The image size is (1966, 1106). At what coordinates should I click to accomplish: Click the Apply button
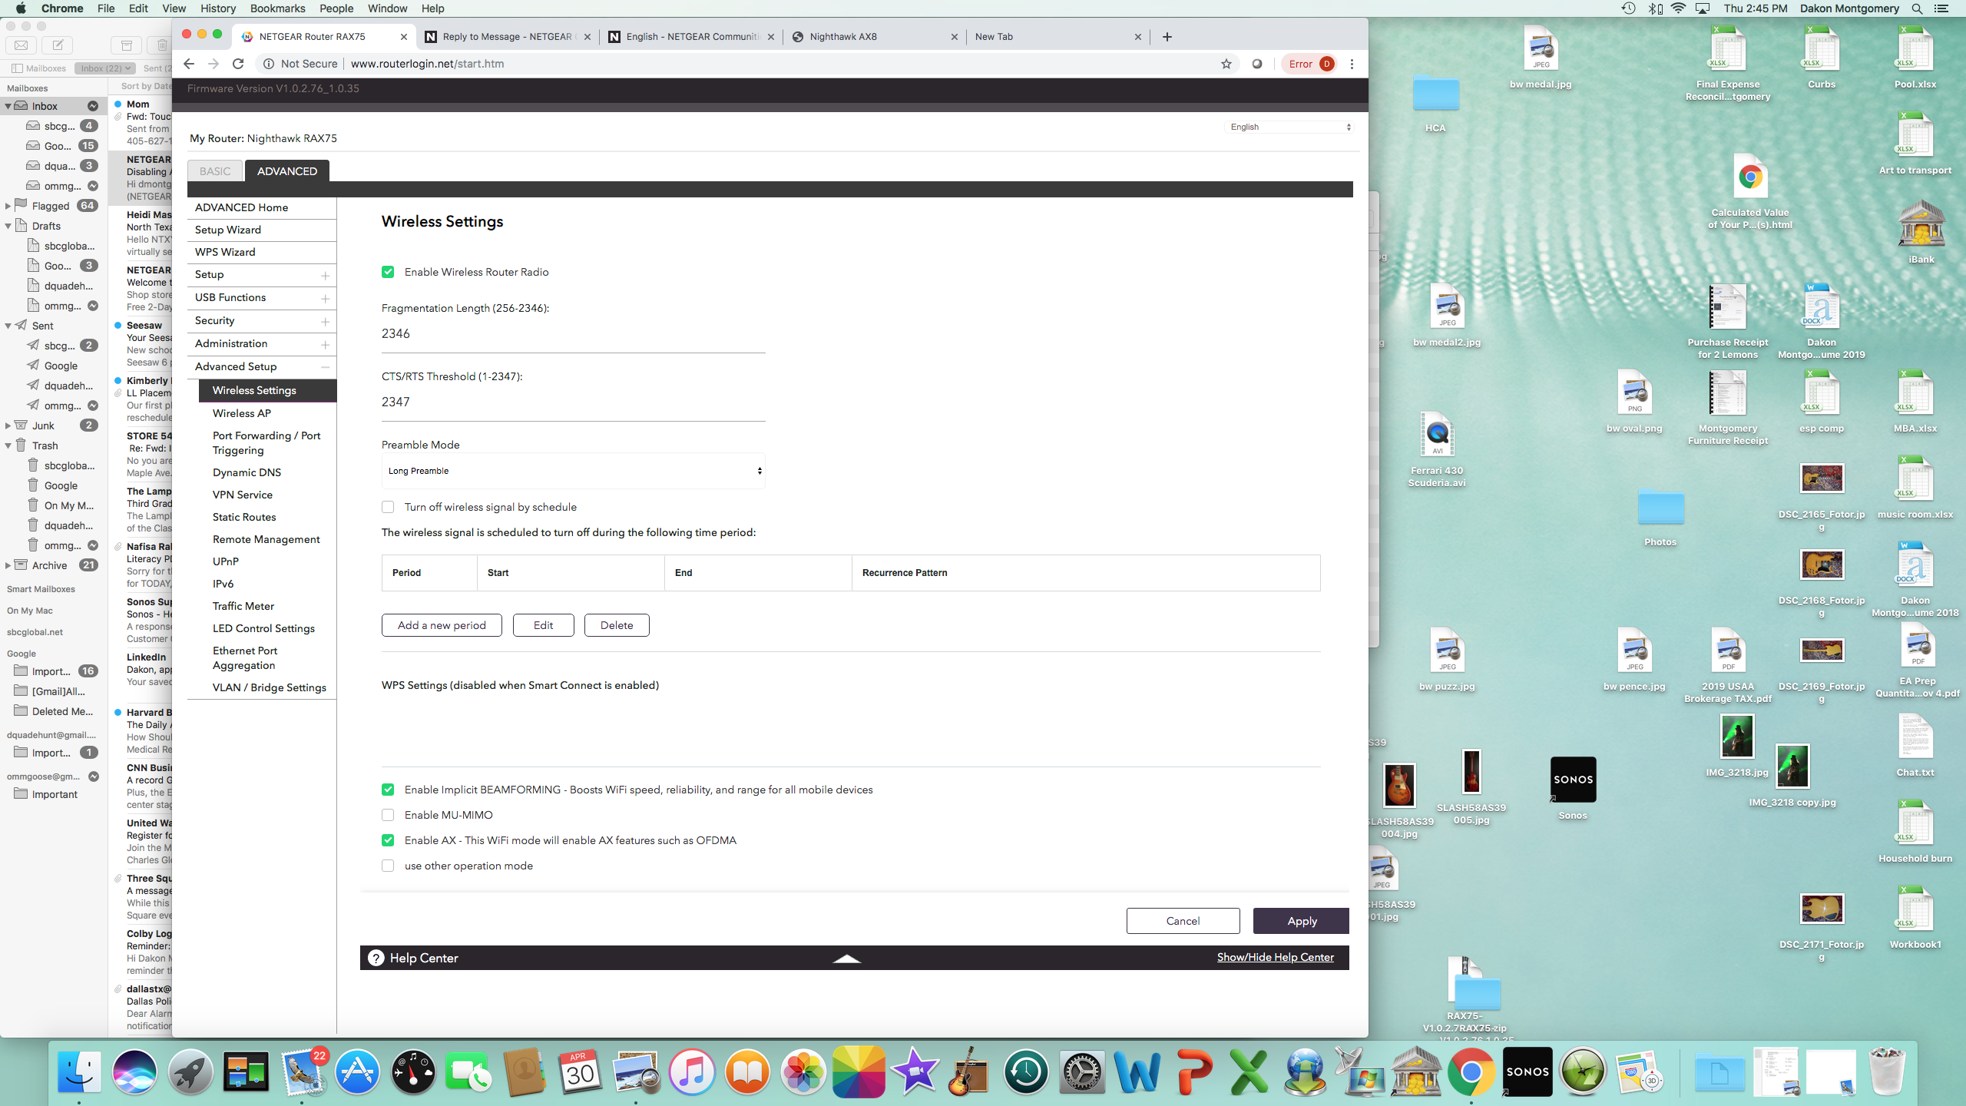tap(1301, 921)
